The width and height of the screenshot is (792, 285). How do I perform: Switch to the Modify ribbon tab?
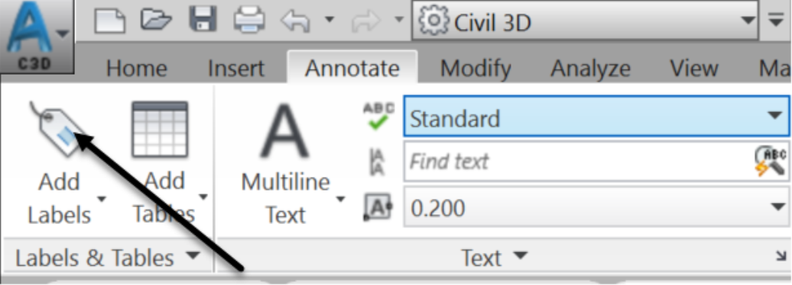pyautogui.click(x=476, y=68)
